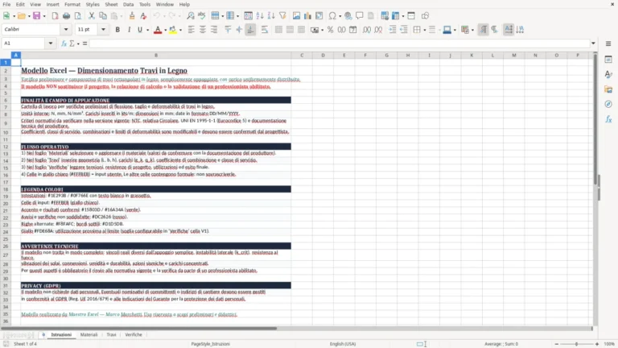Insert special character Omega icon
618x348 pixels.
[x=332, y=16]
